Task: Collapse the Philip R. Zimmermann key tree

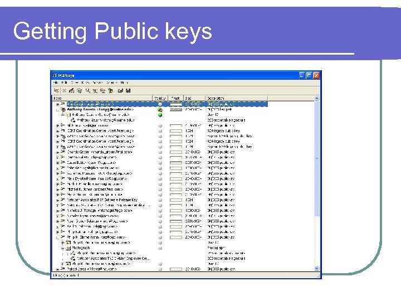Action: coord(57,237)
